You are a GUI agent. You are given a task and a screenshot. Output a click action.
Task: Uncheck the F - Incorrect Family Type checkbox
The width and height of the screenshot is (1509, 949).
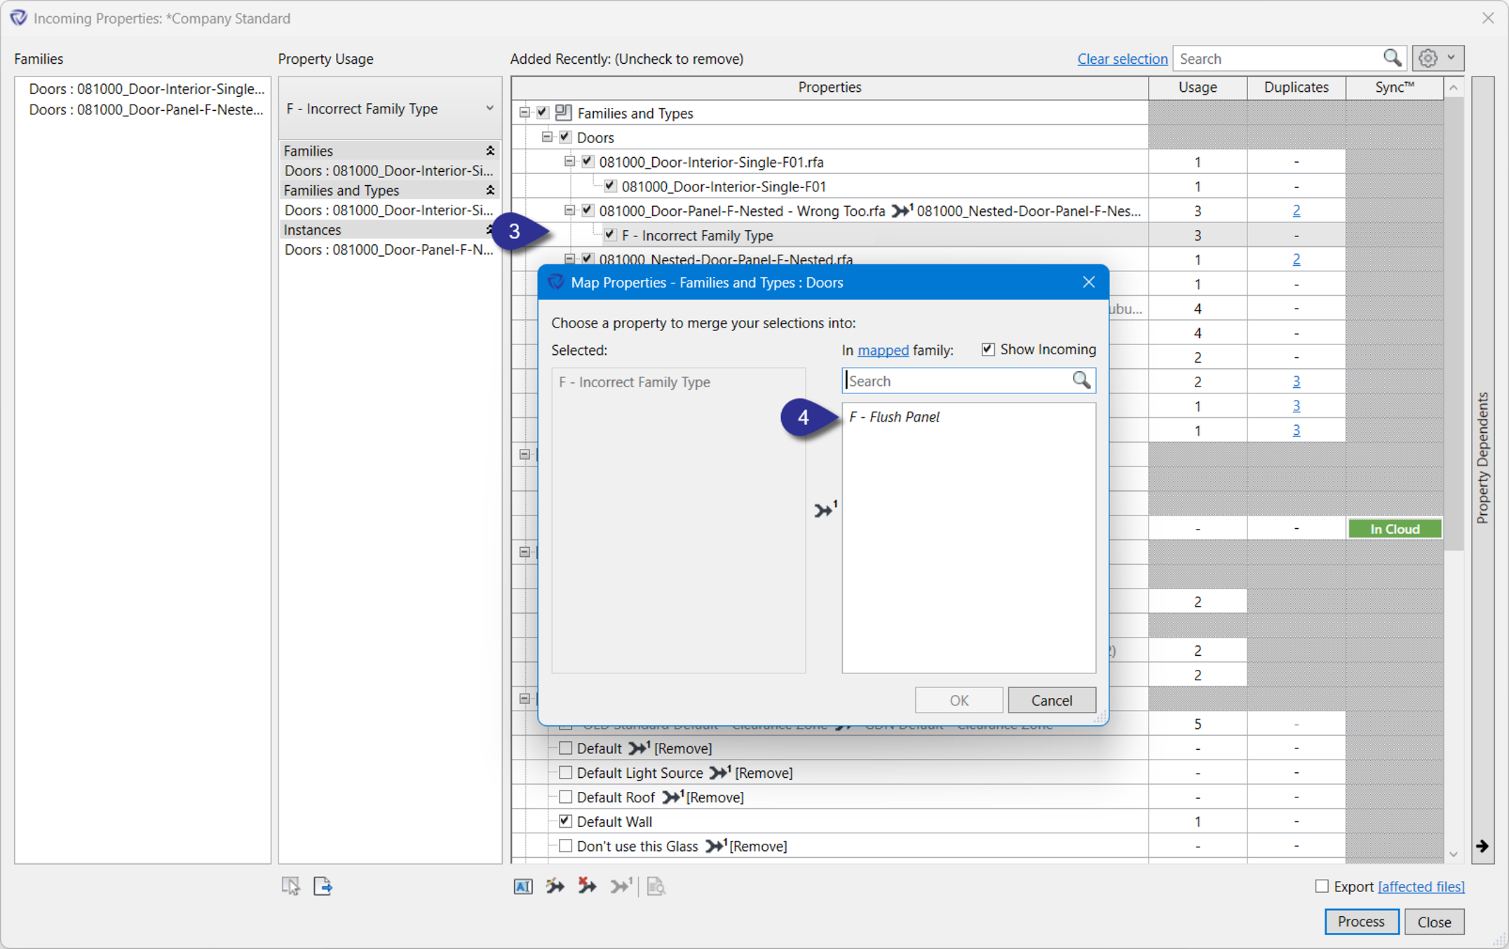(610, 235)
